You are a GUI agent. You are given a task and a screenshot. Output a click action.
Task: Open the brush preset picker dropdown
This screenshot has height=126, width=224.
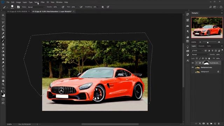point(15,7)
